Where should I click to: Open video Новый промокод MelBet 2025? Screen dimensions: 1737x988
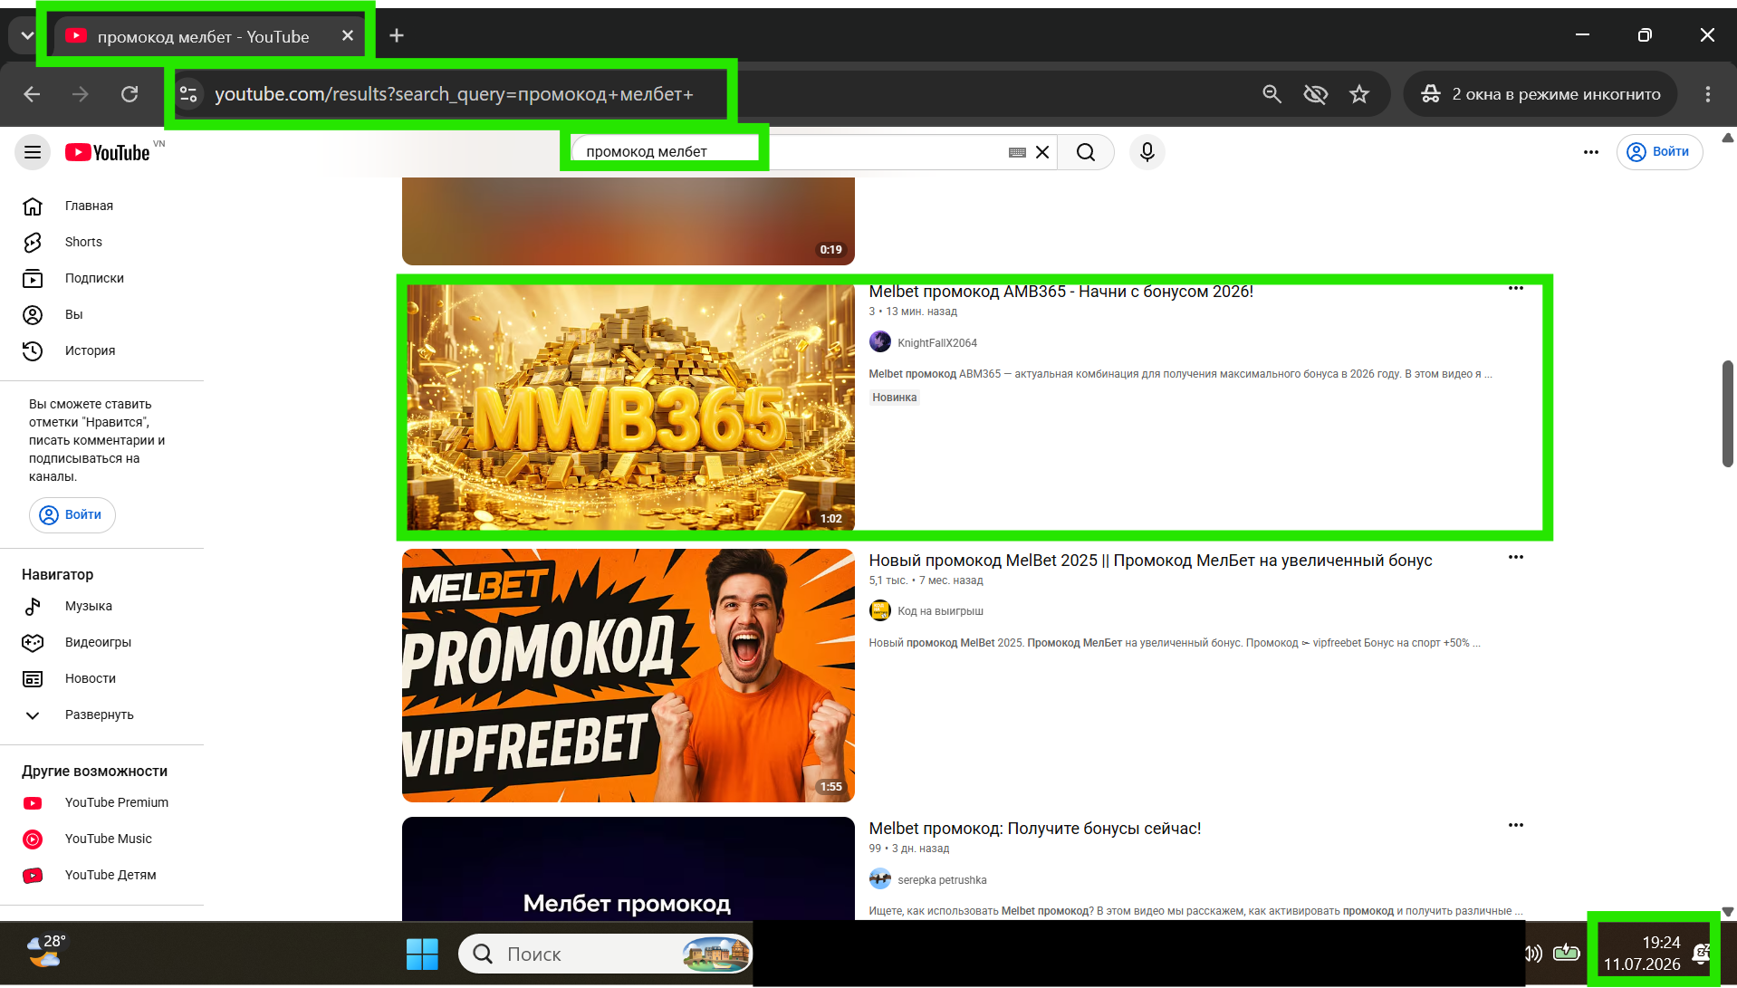click(1150, 561)
